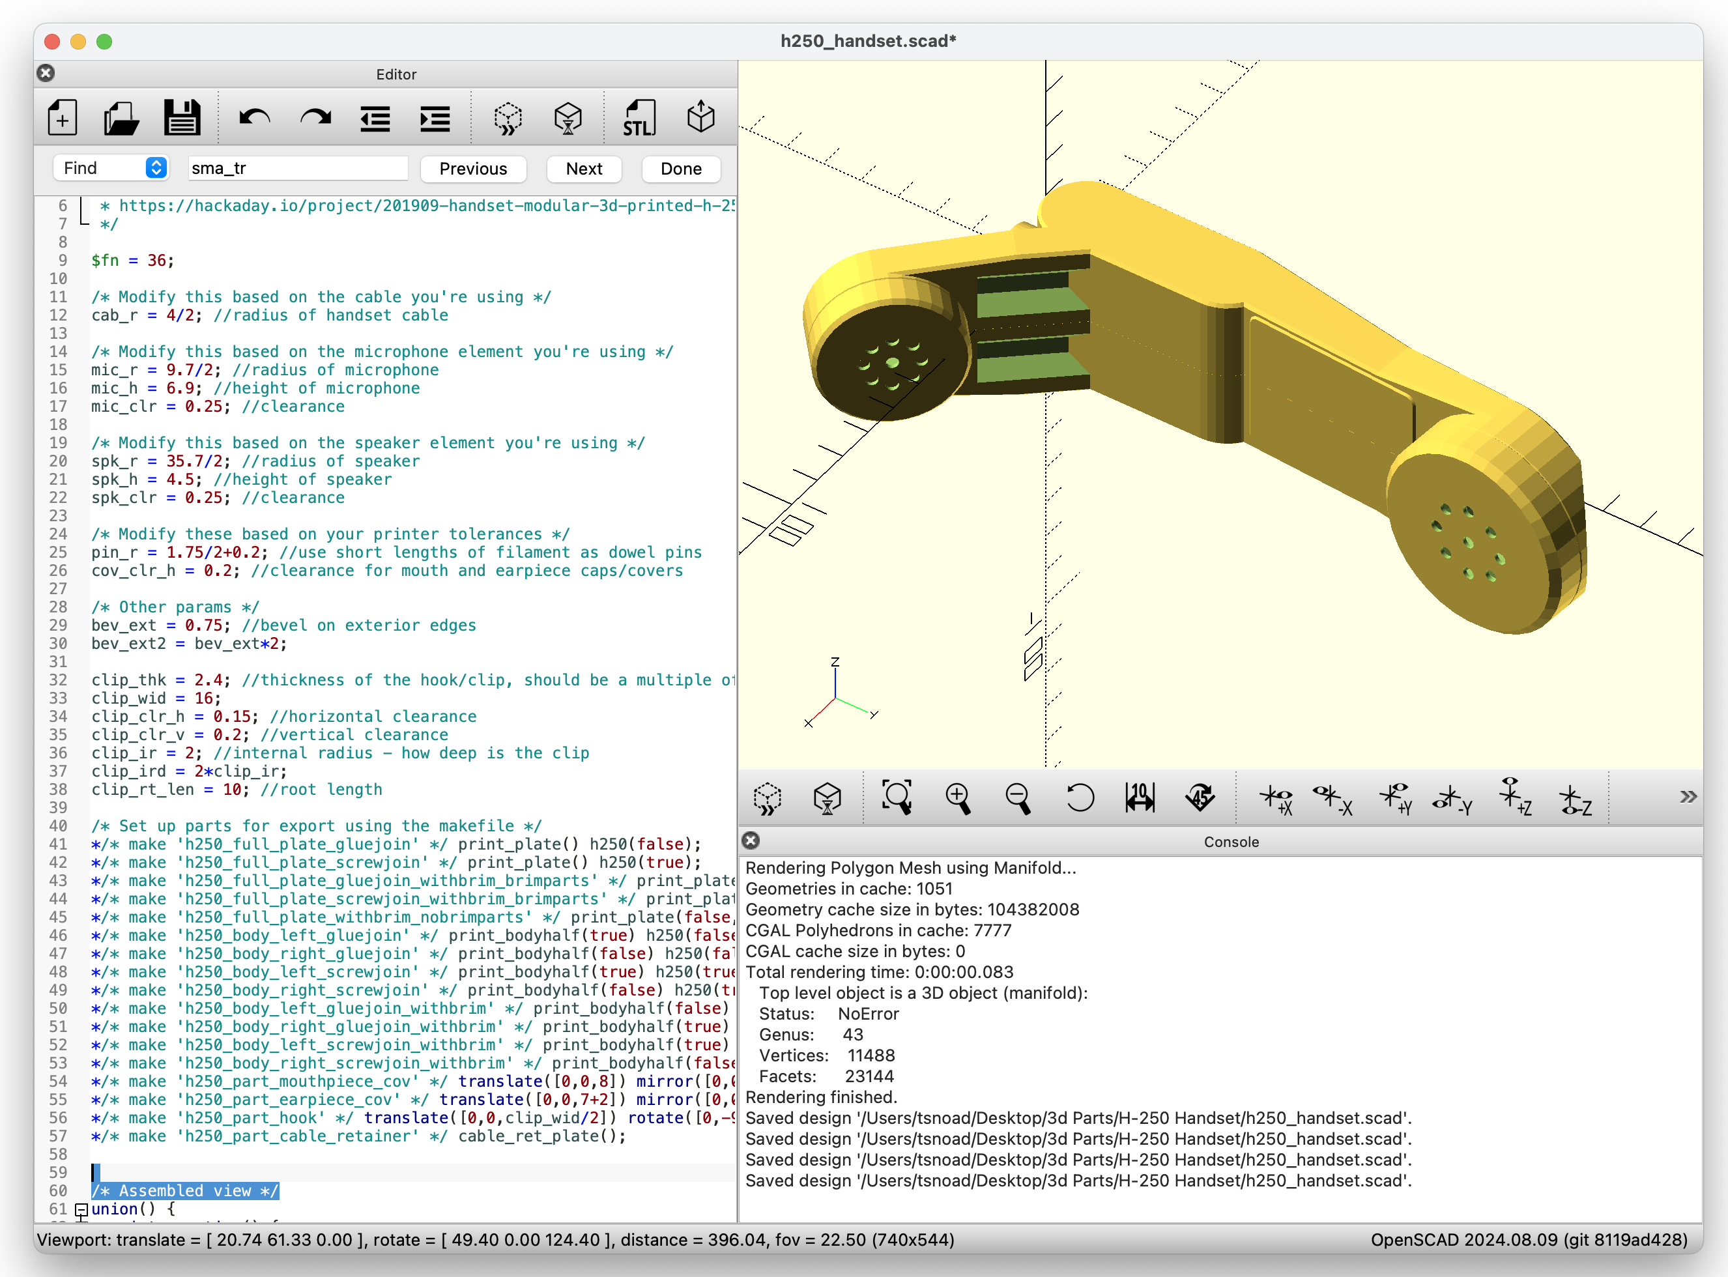1728x1277 pixels.
Task: Export the design as STL
Action: [x=639, y=119]
